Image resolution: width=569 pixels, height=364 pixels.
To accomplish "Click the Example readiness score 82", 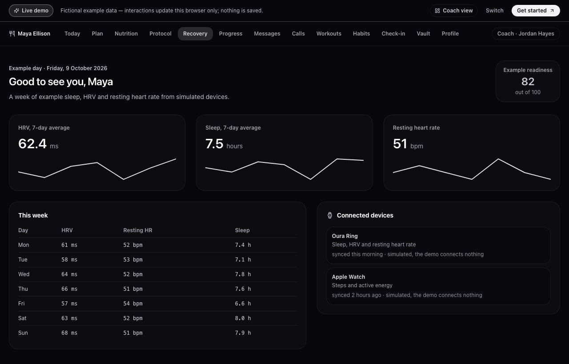I will pyautogui.click(x=528, y=82).
